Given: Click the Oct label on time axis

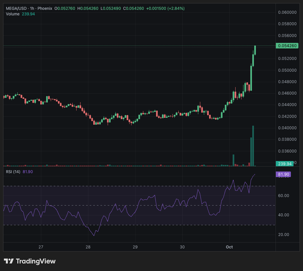Looking at the screenshot, I should click(x=229, y=247).
